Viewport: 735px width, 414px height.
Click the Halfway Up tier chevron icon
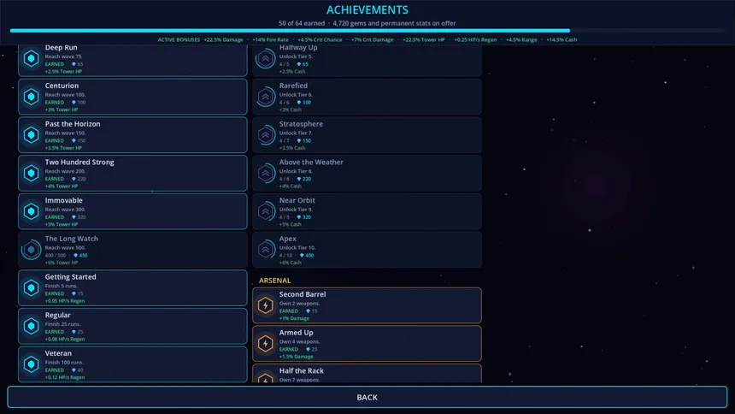[x=265, y=59]
